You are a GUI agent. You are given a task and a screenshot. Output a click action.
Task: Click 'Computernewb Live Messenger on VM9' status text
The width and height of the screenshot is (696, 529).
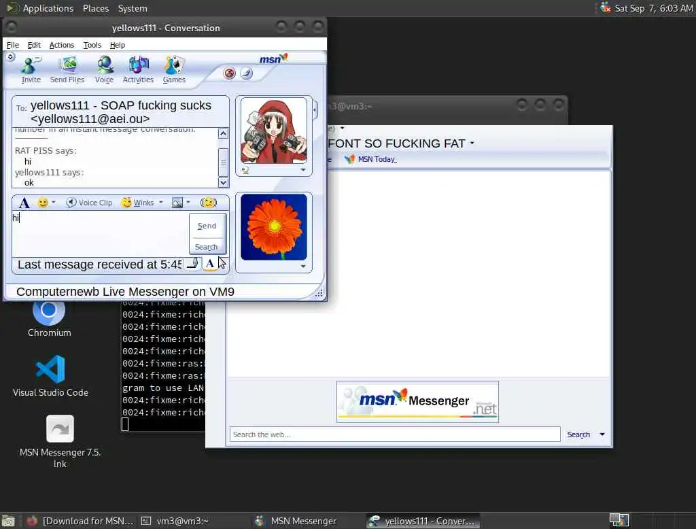(125, 292)
